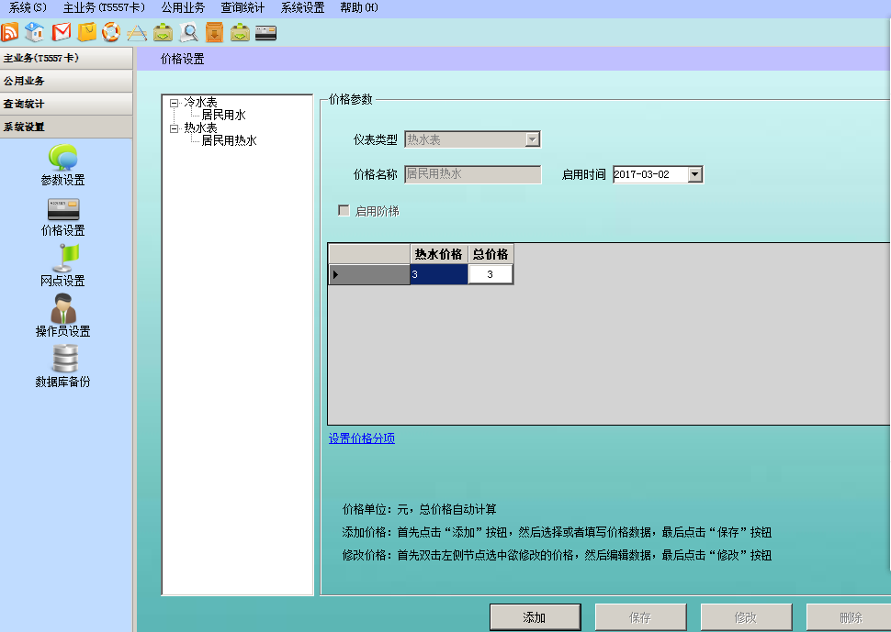Toggle the 启用阶梯 checkbox
This screenshot has height=632, width=891.
(x=344, y=210)
